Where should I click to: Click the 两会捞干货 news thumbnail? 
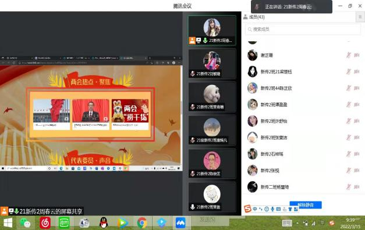[130, 114]
